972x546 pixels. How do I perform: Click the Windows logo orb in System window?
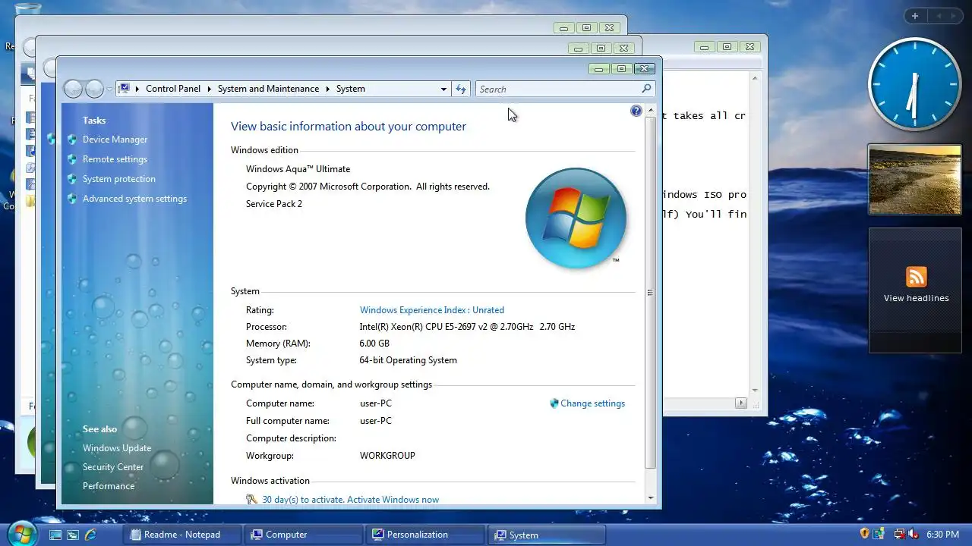[576, 218]
